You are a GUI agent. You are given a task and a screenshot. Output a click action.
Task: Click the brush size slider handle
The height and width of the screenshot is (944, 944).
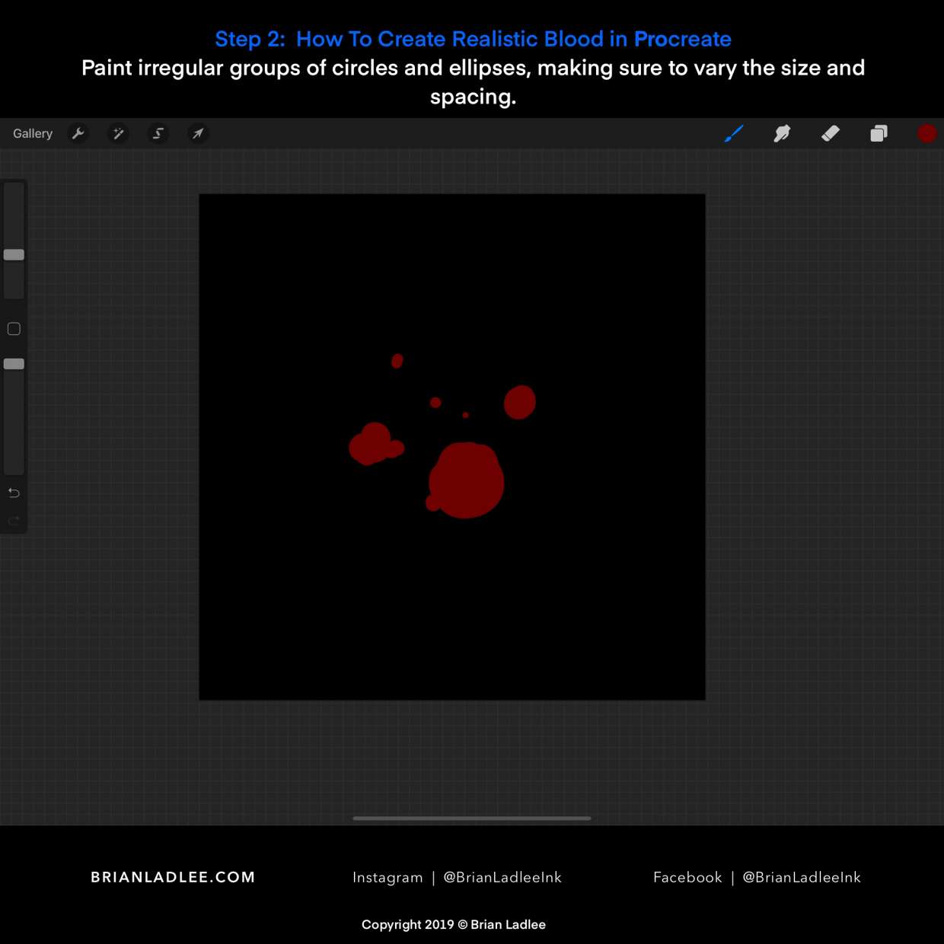(14, 255)
